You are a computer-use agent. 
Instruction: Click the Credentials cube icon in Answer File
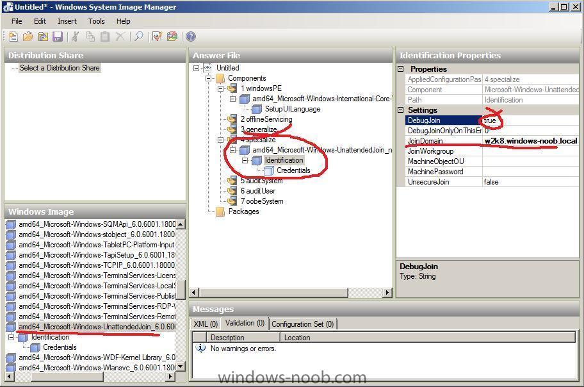[268, 171]
